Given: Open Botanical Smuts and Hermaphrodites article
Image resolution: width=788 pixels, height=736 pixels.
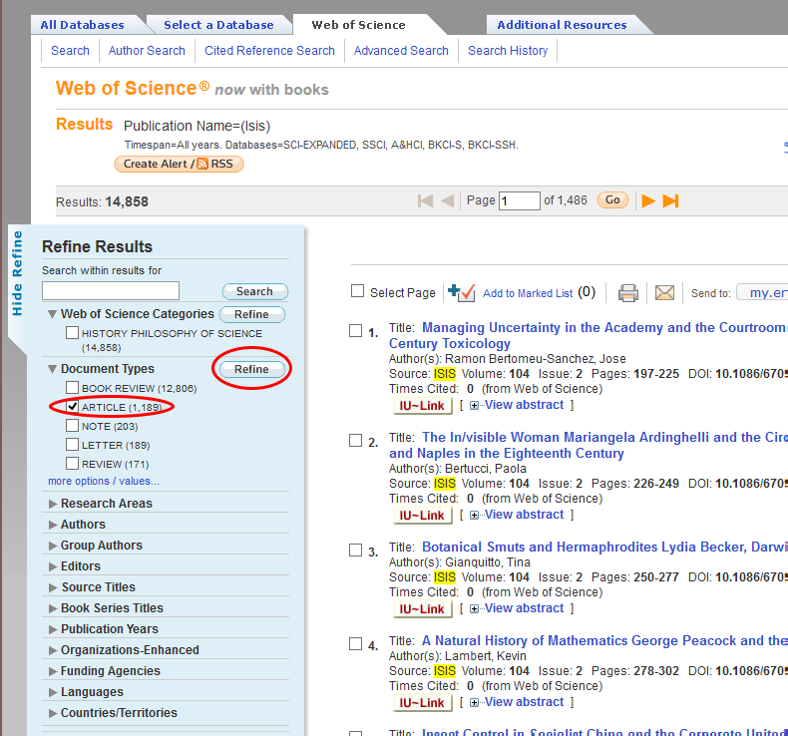Looking at the screenshot, I should [604, 548].
